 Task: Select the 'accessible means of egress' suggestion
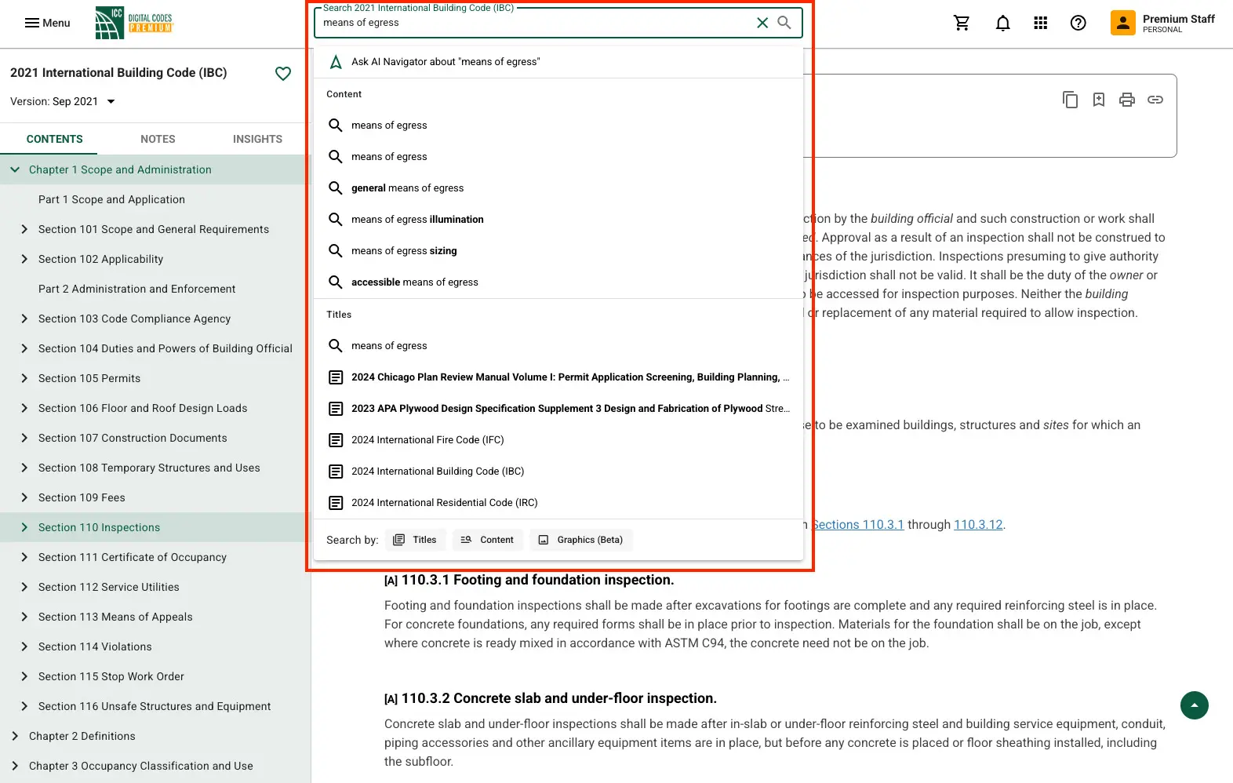pos(558,282)
